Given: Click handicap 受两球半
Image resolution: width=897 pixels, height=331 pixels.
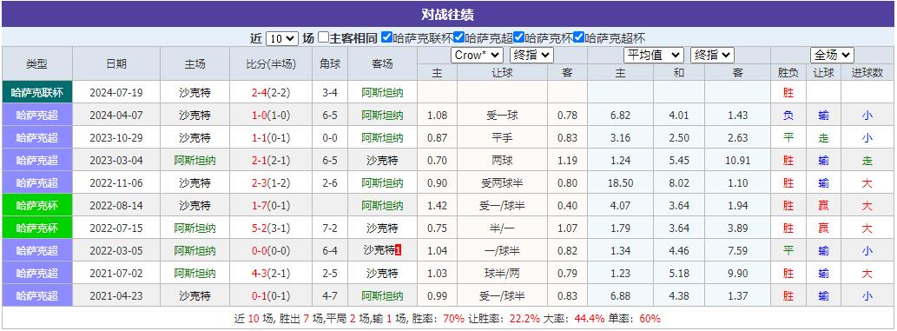Looking at the screenshot, I should coord(502,182).
